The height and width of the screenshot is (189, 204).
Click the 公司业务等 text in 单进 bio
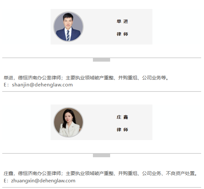[154, 78]
